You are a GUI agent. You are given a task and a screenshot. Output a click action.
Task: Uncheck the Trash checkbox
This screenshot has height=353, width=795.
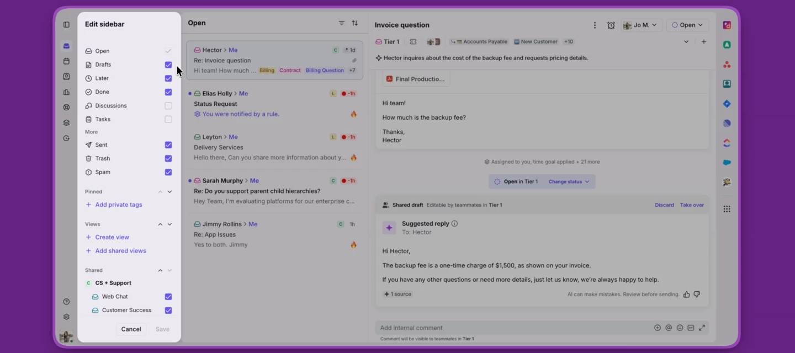(168, 159)
